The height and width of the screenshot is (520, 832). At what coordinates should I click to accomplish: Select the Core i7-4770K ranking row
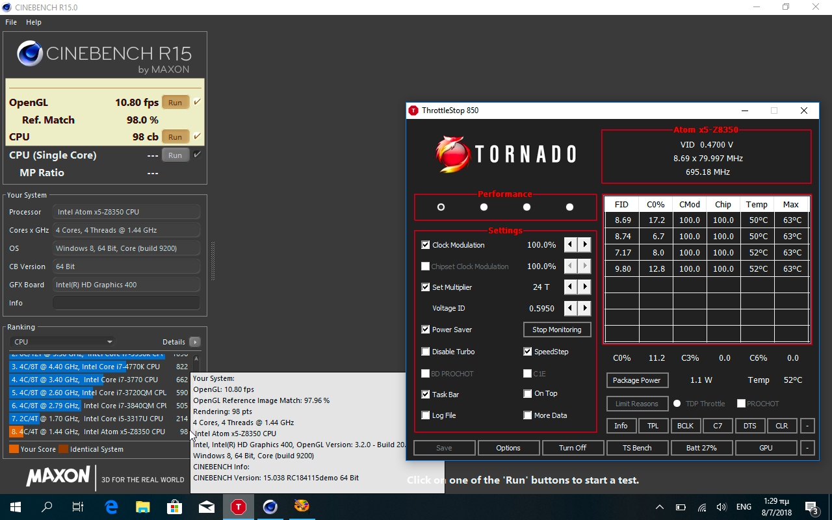click(99, 367)
